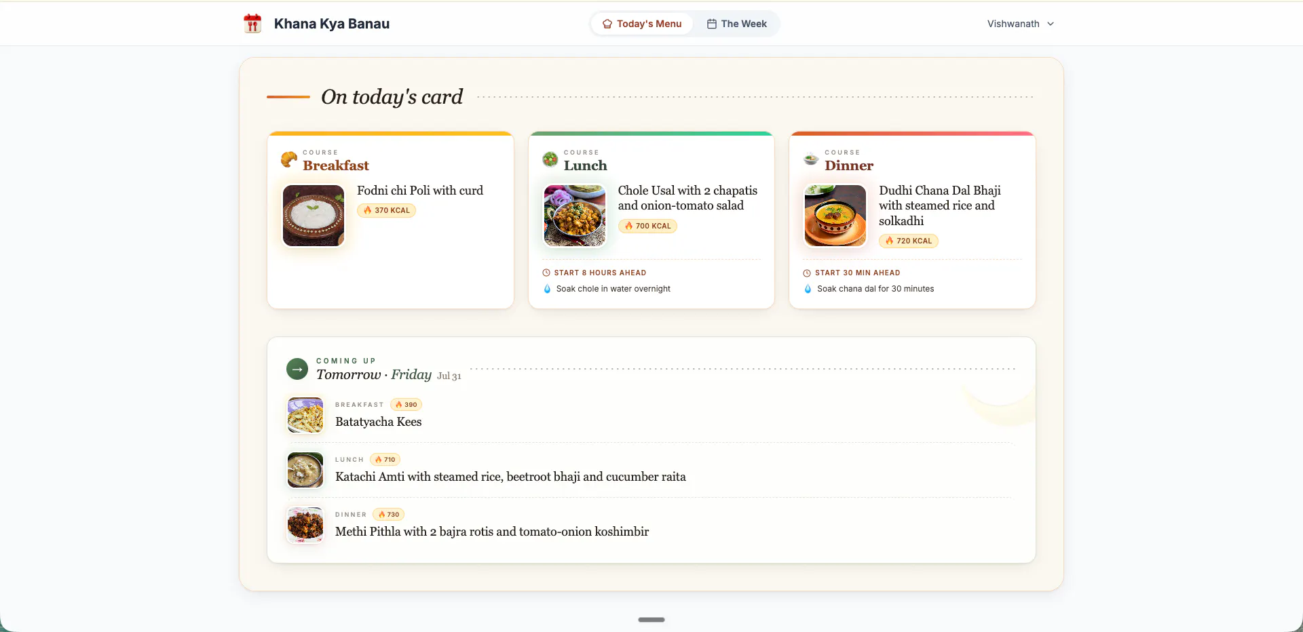Viewport: 1303px width, 632px height.
Task: Click the salad bowl icon beside Lunch
Action: click(550, 159)
